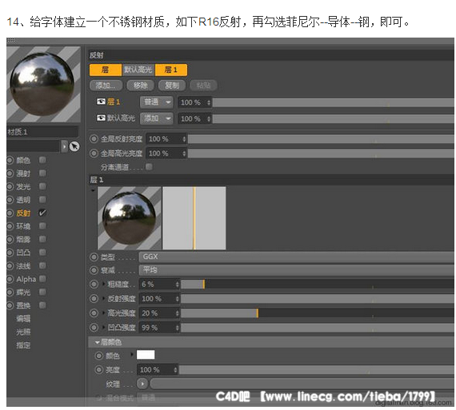Screen dimensions: 456x410
Task: Check the 分离通道 checkbox
Action: (149, 167)
